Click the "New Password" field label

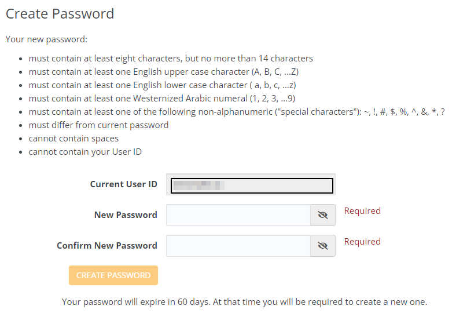pyautogui.click(x=126, y=215)
